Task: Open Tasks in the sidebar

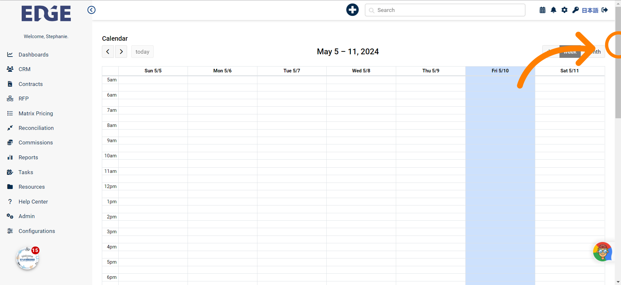Action: click(26, 172)
